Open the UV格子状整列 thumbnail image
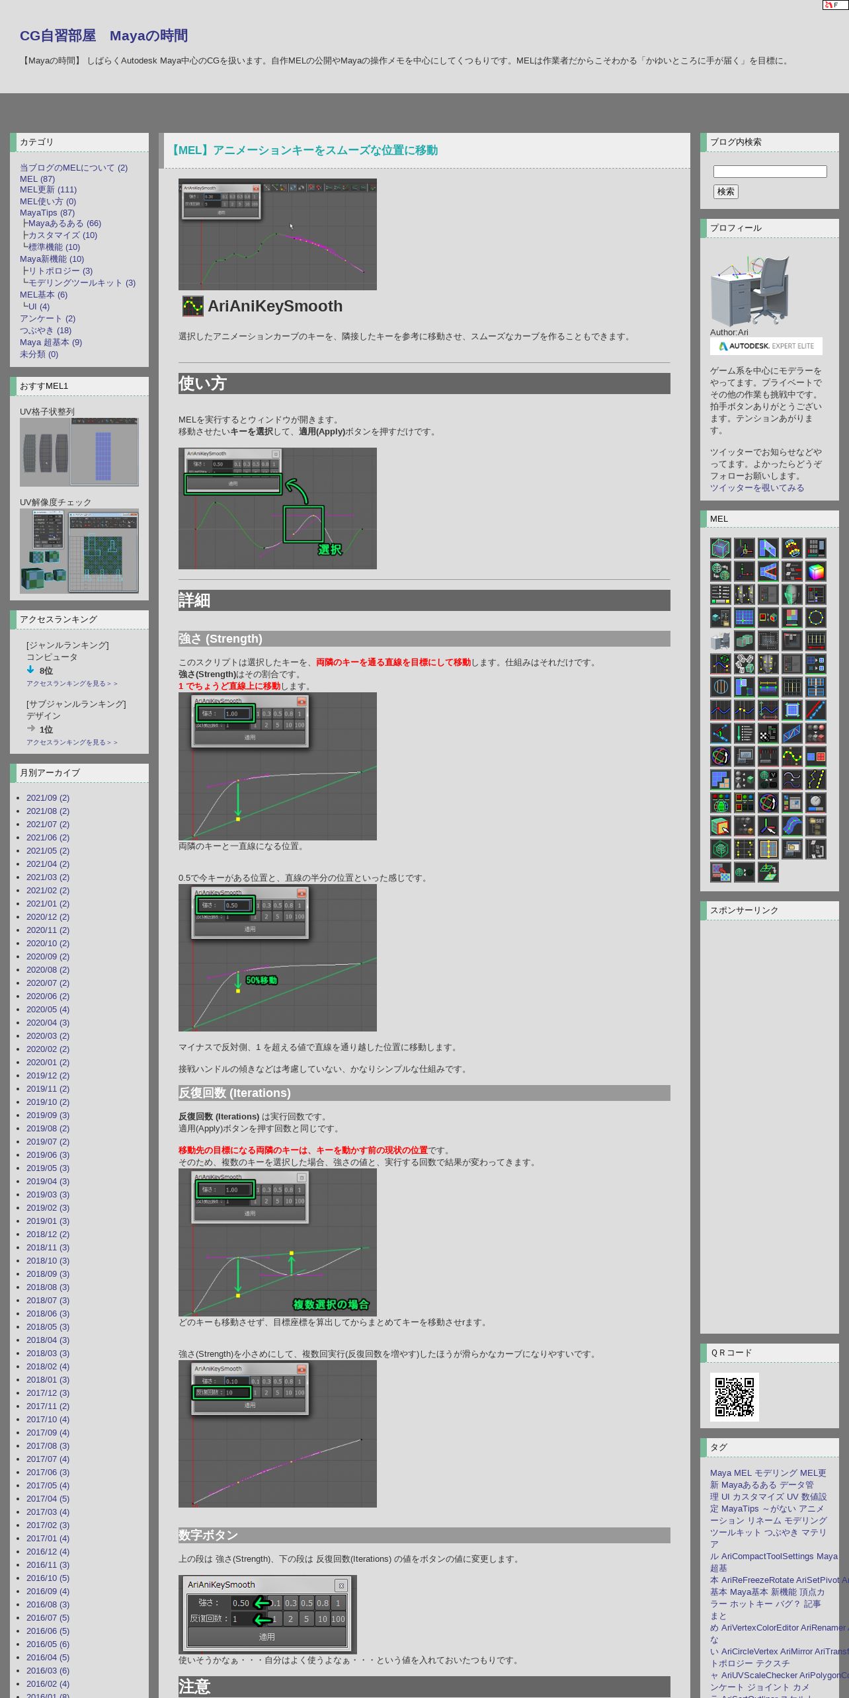Image resolution: width=849 pixels, height=1698 pixels. click(79, 452)
